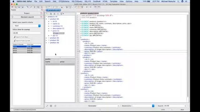This screenshot has width=200, height=112.
Task: Select the products.xml editor tab
Action: click(53, 10)
